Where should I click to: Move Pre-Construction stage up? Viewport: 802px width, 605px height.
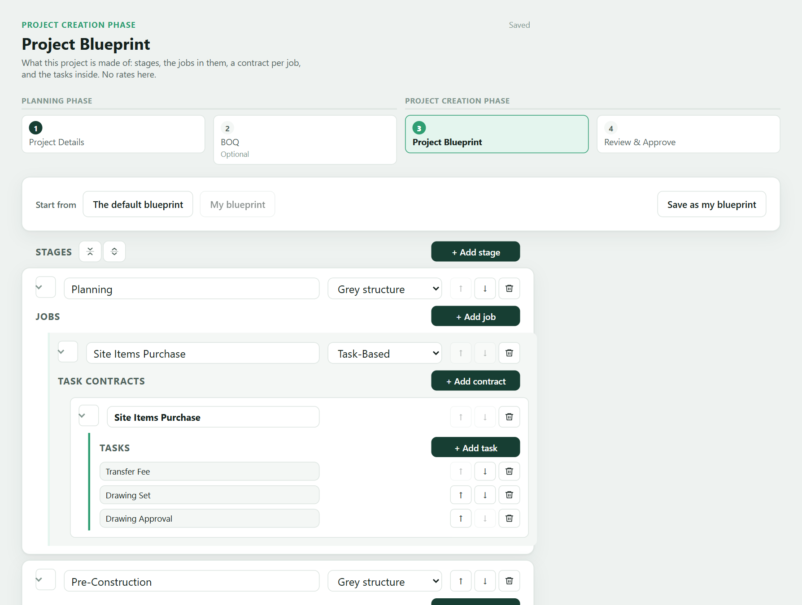pyautogui.click(x=461, y=581)
